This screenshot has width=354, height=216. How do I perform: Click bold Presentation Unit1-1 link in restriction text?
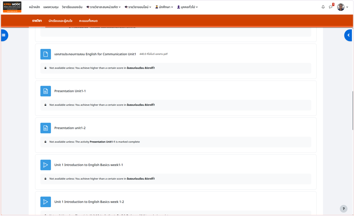click(x=102, y=142)
